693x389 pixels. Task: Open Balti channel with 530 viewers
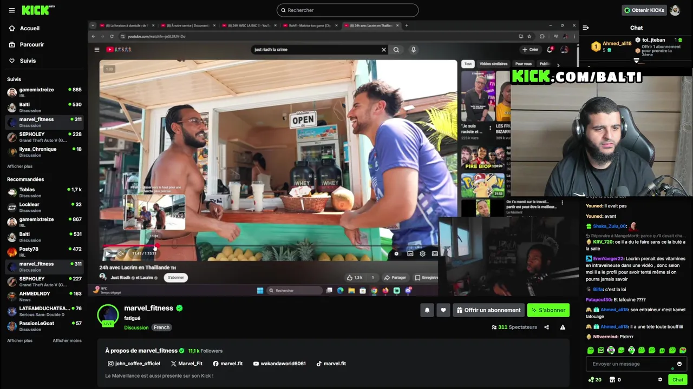pos(44,108)
